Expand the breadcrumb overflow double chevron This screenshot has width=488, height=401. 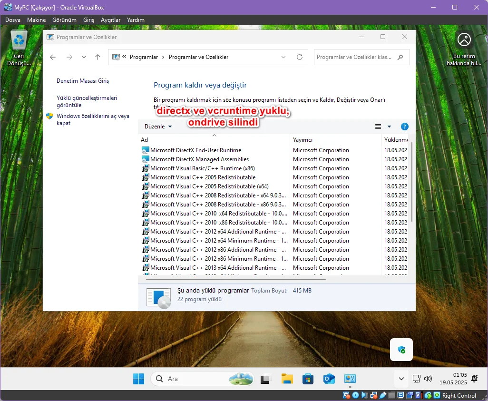coord(124,57)
